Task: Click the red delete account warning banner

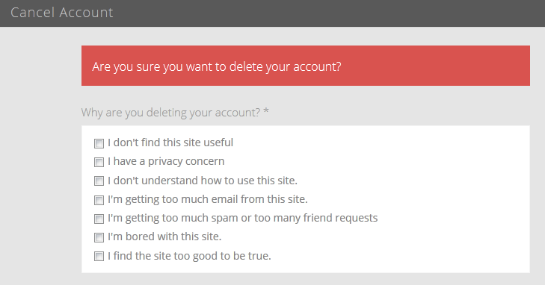Action: pos(306,66)
